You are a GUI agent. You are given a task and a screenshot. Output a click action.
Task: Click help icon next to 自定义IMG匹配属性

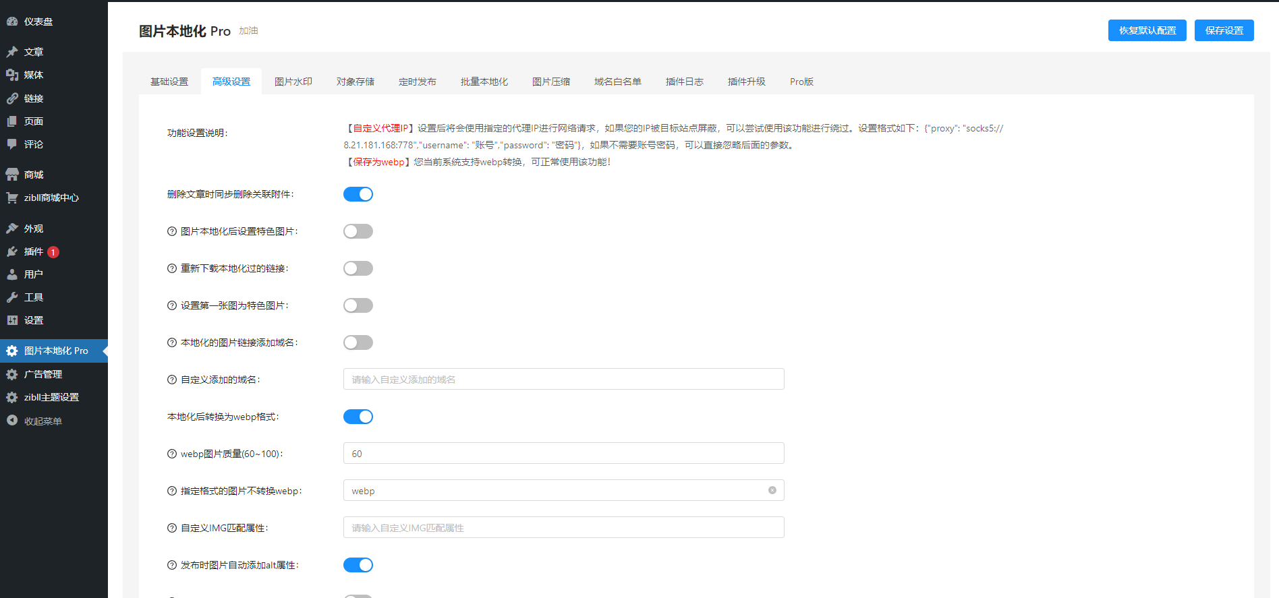pos(172,528)
